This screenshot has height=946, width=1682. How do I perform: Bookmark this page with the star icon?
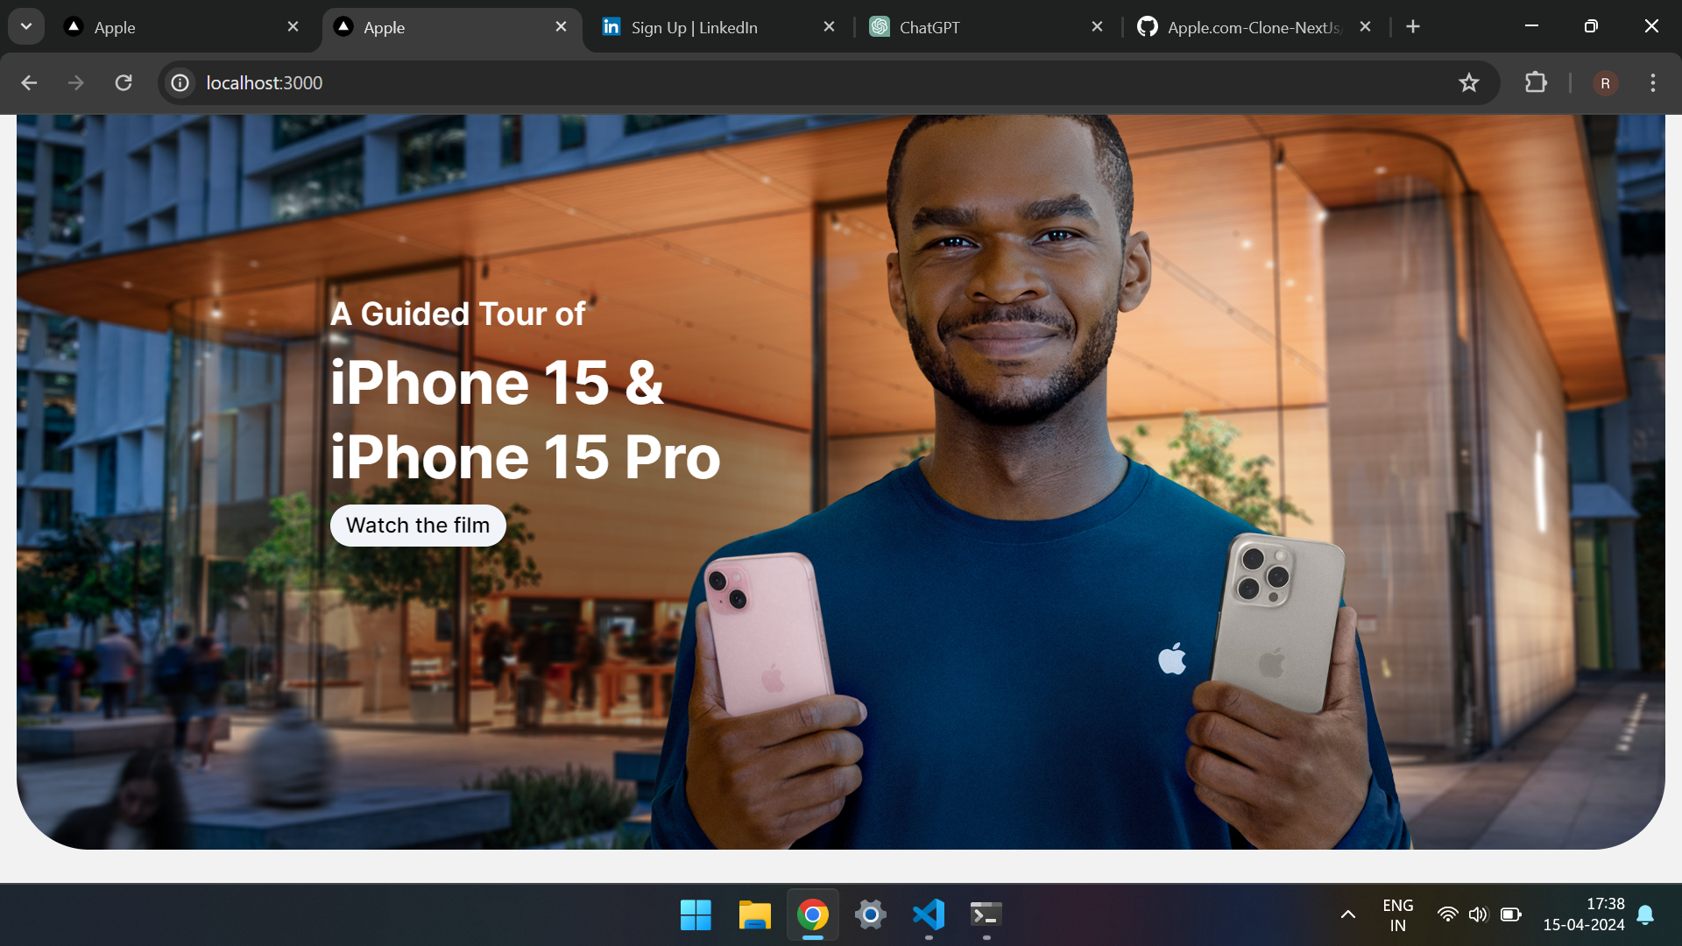(x=1469, y=82)
